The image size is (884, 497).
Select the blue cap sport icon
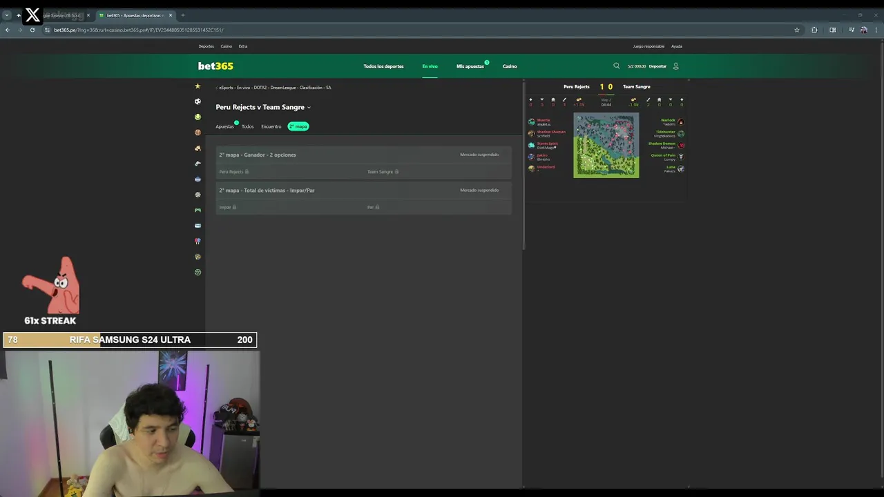point(198,179)
